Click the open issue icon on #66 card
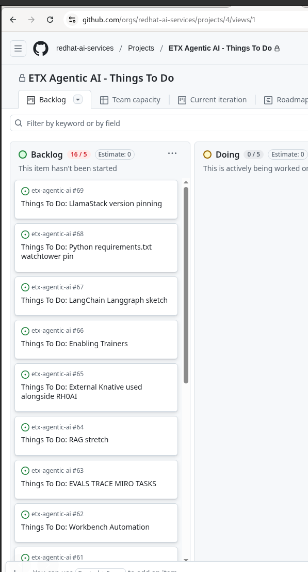 pos(25,331)
